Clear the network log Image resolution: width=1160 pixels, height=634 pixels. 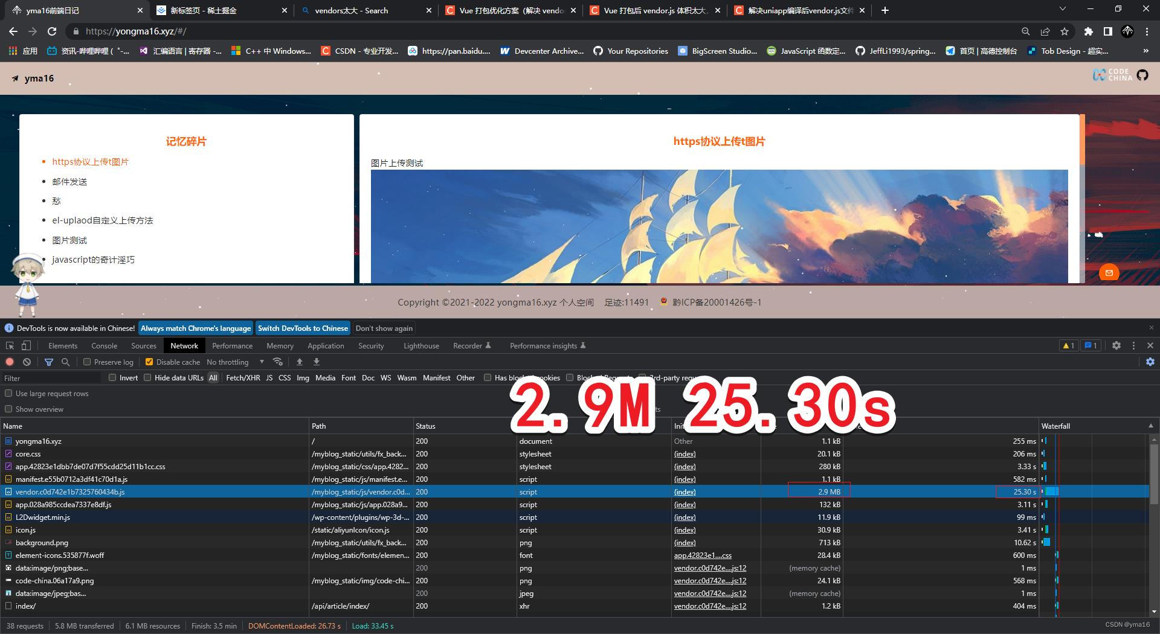point(27,362)
